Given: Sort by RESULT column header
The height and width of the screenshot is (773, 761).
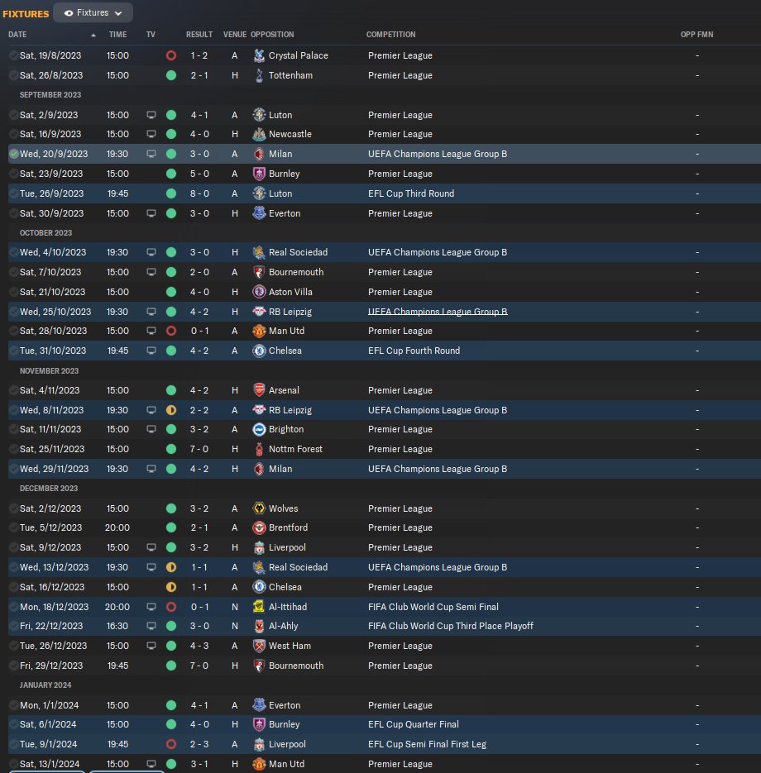Looking at the screenshot, I should [x=199, y=35].
